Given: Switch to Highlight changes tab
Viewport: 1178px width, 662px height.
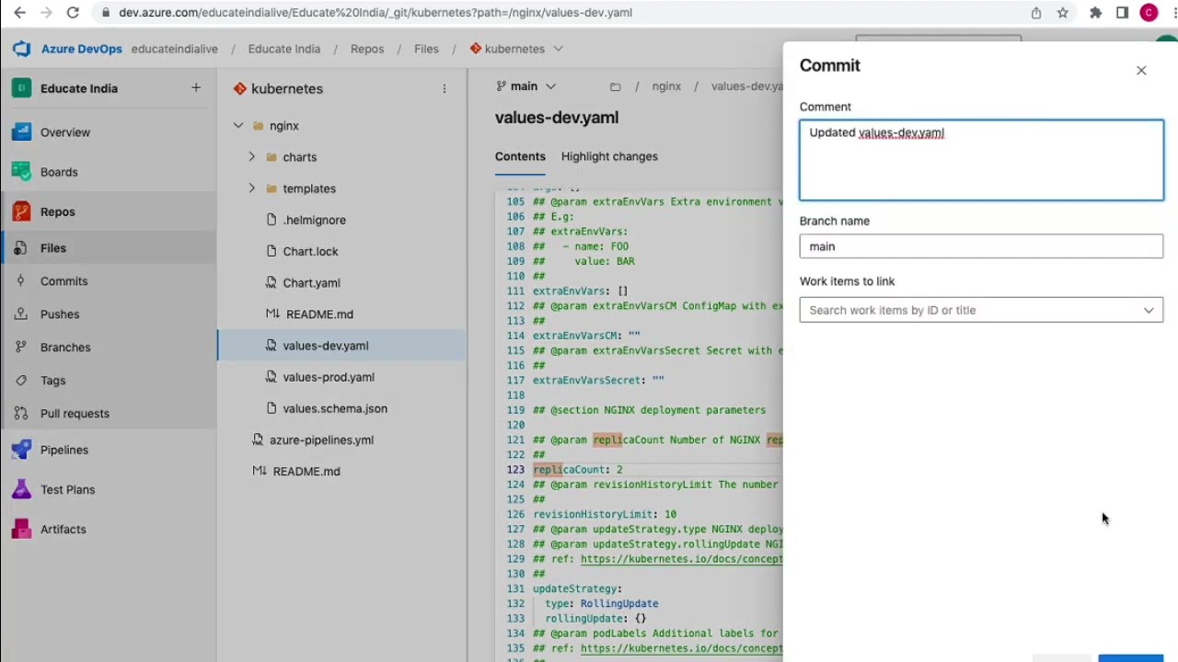Looking at the screenshot, I should [609, 156].
